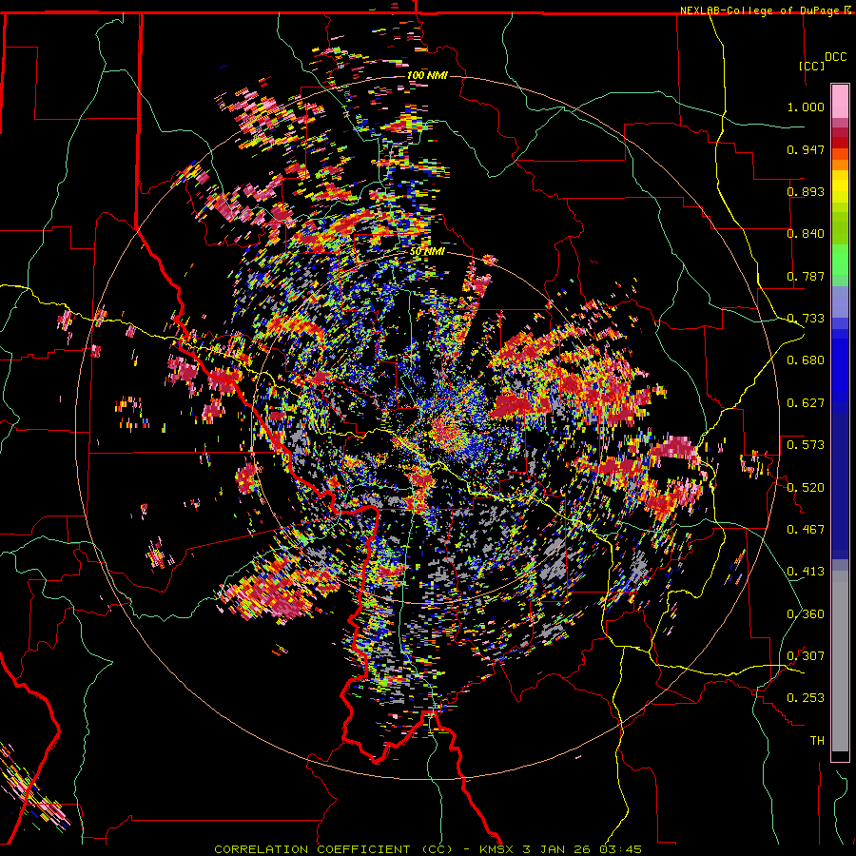856x856 pixels.
Task: Click the 0.733 legend value
Action: (x=806, y=318)
